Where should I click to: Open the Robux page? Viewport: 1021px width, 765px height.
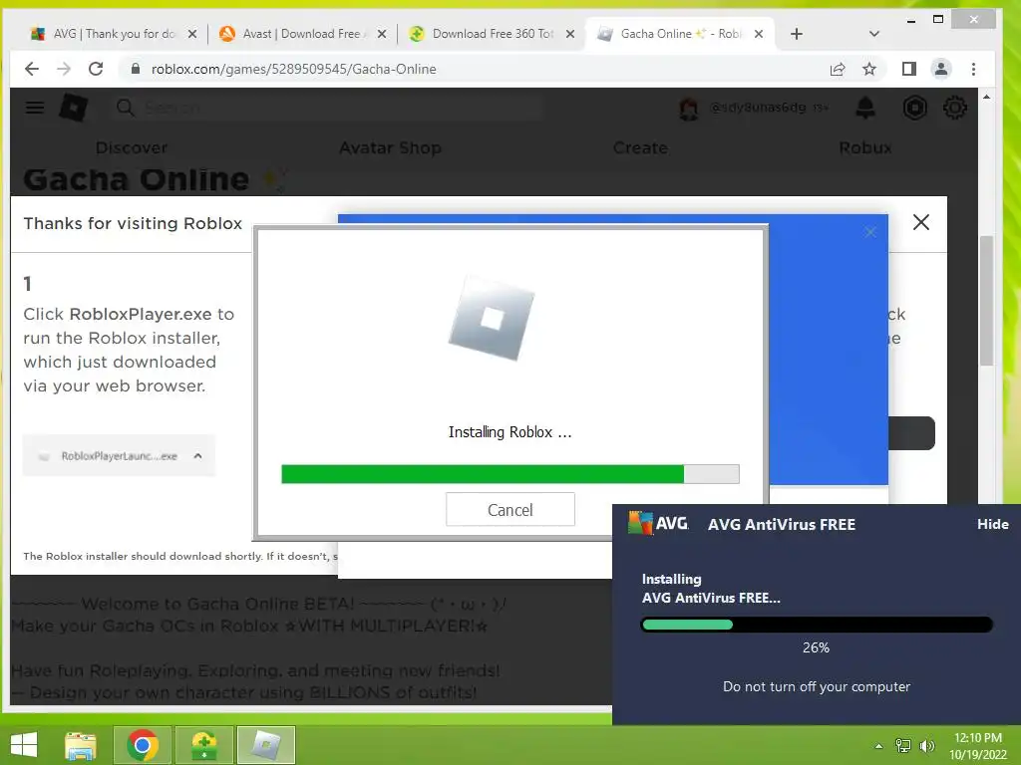point(865,147)
